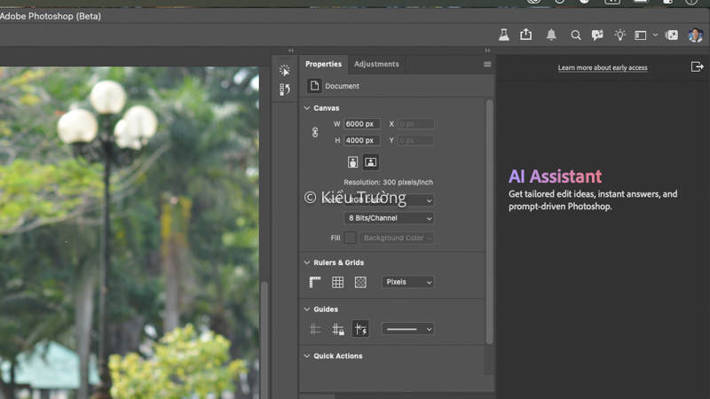The image size is (710, 399).
Task: Open the Discover lightbulb icon
Action: (619, 35)
